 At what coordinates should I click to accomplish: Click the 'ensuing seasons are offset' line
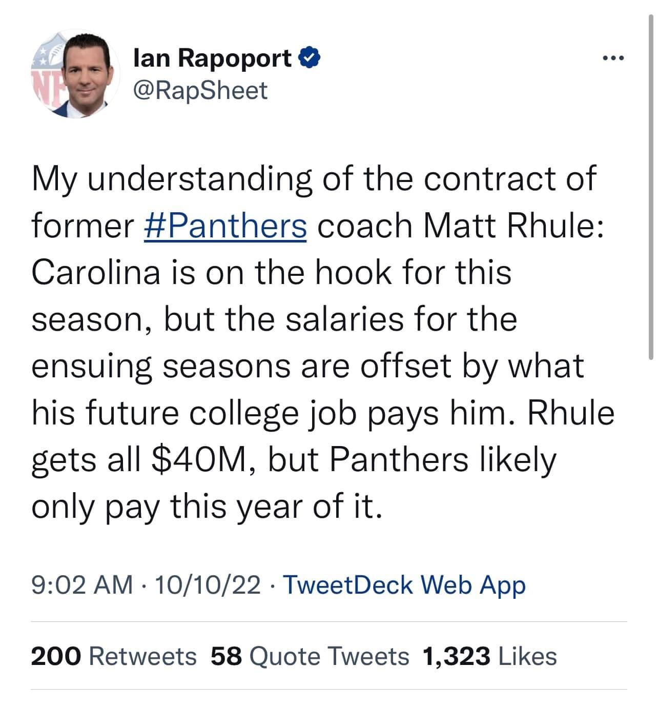click(307, 366)
